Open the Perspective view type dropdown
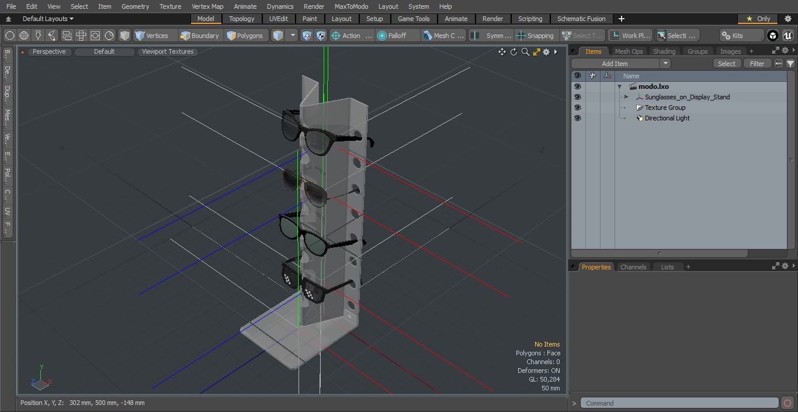Viewport: 798px width, 412px height. point(49,51)
